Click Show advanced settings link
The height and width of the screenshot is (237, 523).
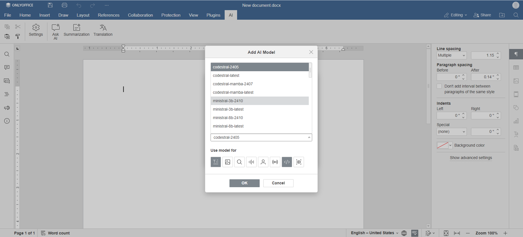tap(471, 158)
